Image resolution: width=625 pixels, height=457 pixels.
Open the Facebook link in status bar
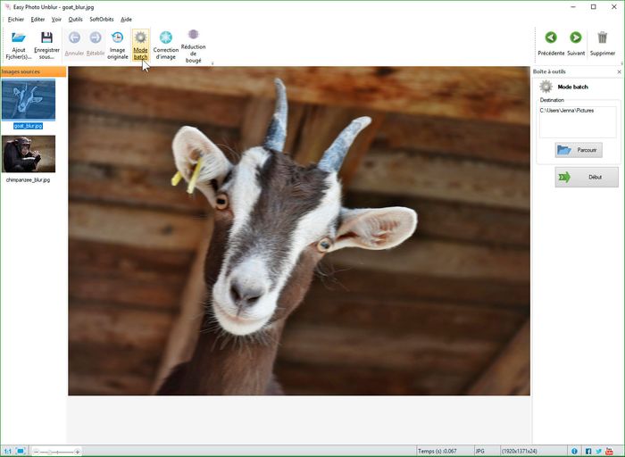pyautogui.click(x=588, y=451)
